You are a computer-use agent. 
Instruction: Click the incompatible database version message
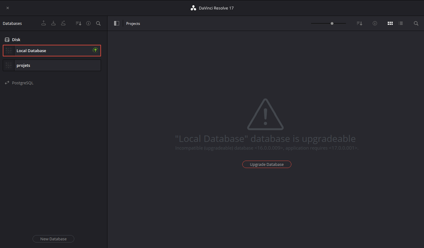[267, 148]
